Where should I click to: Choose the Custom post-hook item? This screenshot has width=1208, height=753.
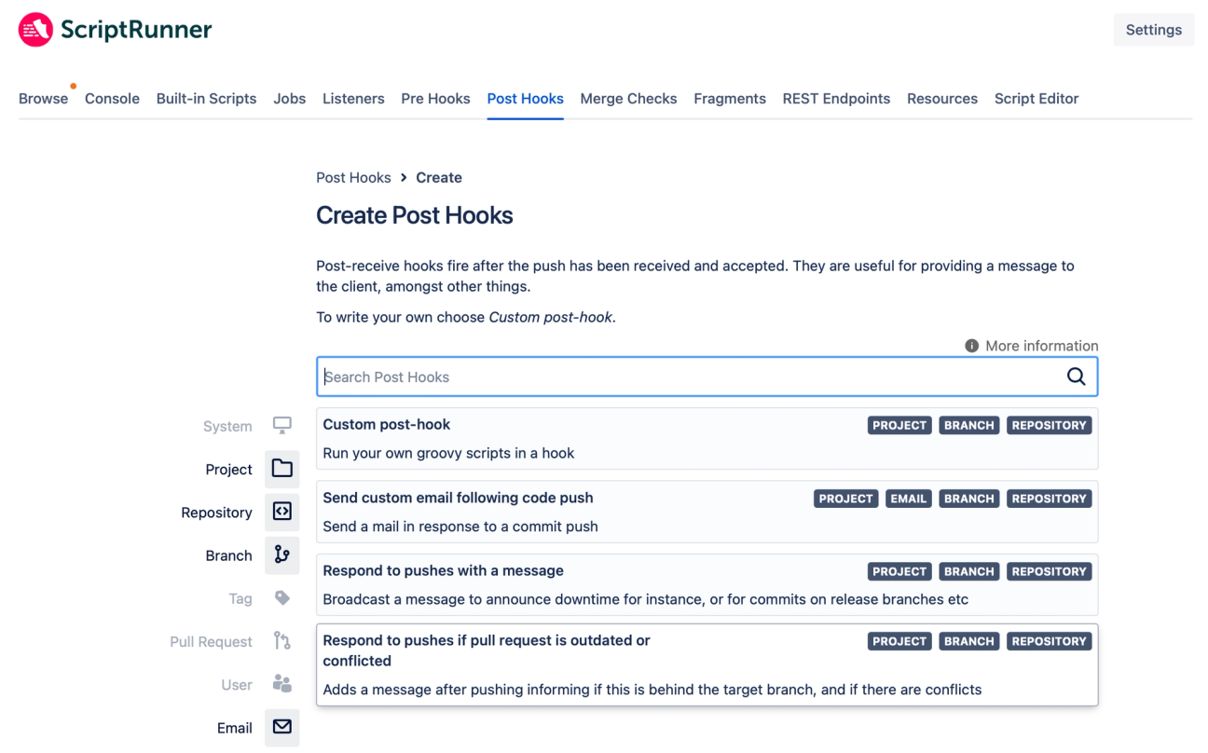(707, 438)
